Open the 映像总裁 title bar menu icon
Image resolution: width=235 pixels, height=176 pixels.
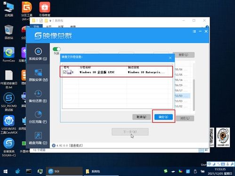[x=194, y=32]
